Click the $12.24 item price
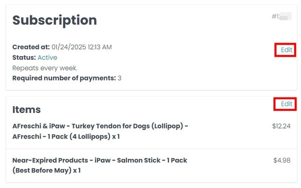This screenshot has width=301, height=188. (281, 126)
